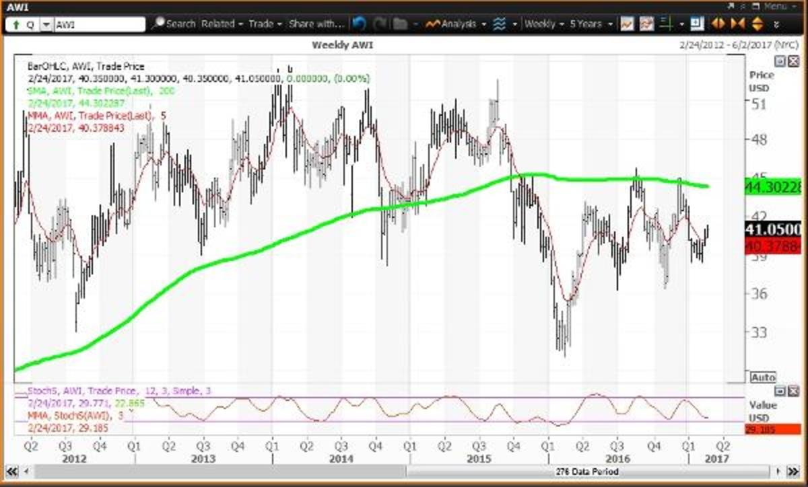Image resolution: width=808 pixels, height=487 pixels.
Task: Click the 2014 year label on time axis
Action: pyautogui.click(x=341, y=459)
